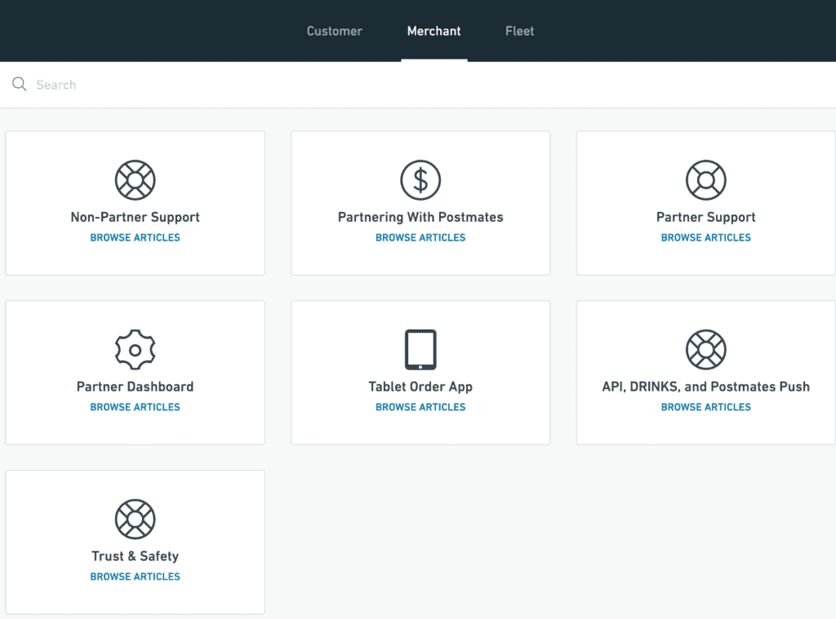Click the Partner Support life ring icon
This screenshot has height=619, width=836.
[705, 179]
